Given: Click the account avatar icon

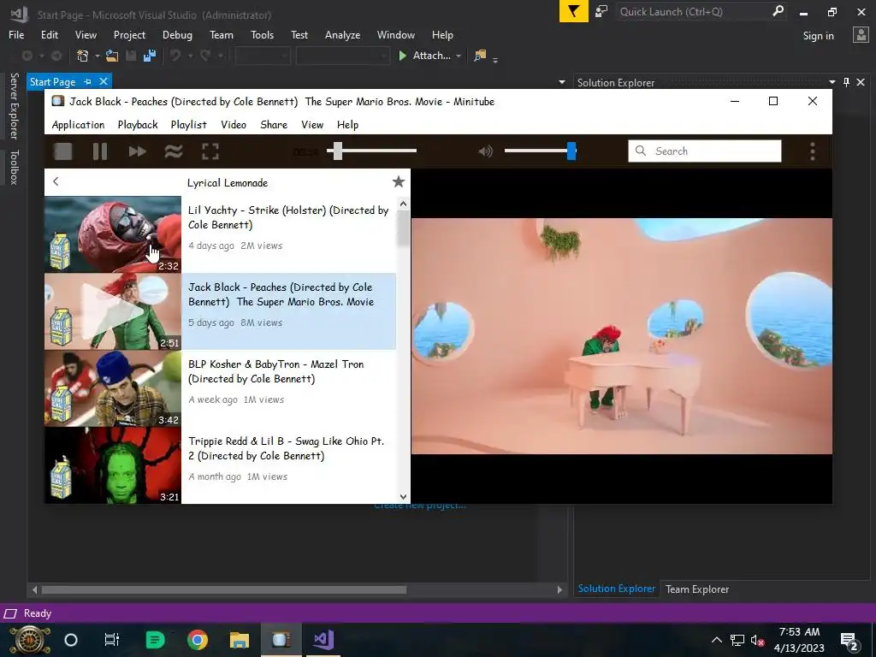Looking at the screenshot, I should (861, 35).
